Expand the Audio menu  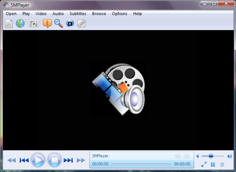58,14
